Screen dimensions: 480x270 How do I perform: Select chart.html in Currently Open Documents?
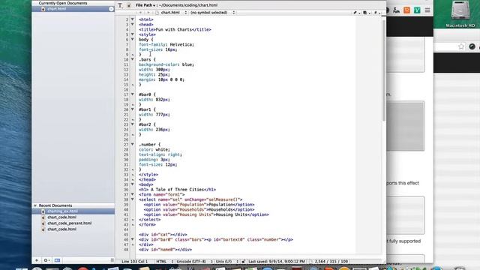[73, 9]
